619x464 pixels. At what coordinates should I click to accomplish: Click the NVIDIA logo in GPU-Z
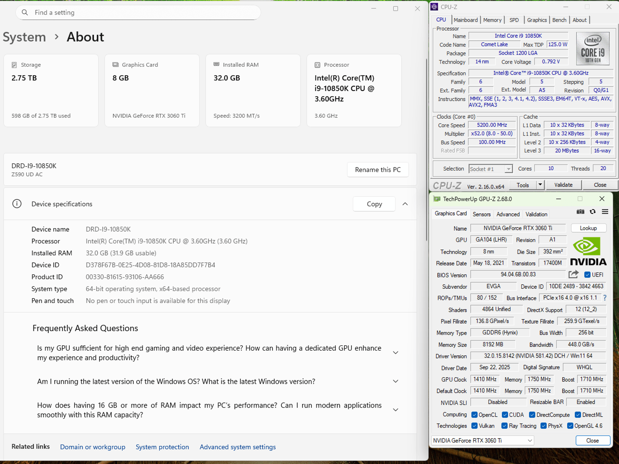(x=588, y=251)
